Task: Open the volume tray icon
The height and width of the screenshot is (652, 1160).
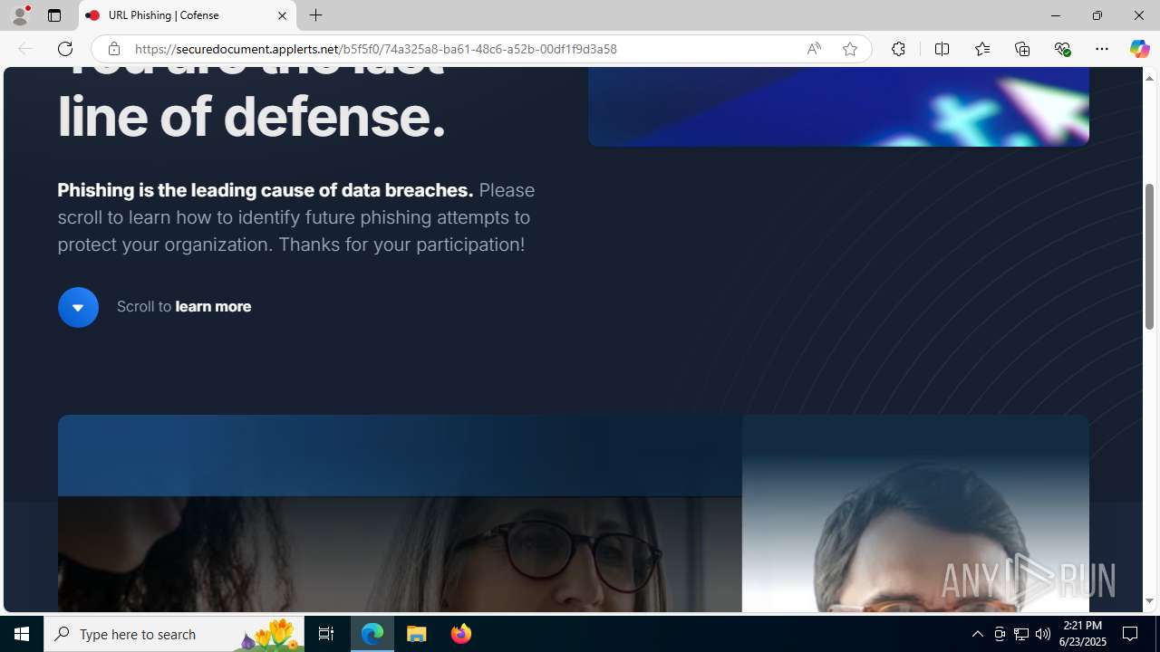Action: click(x=1043, y=634)
